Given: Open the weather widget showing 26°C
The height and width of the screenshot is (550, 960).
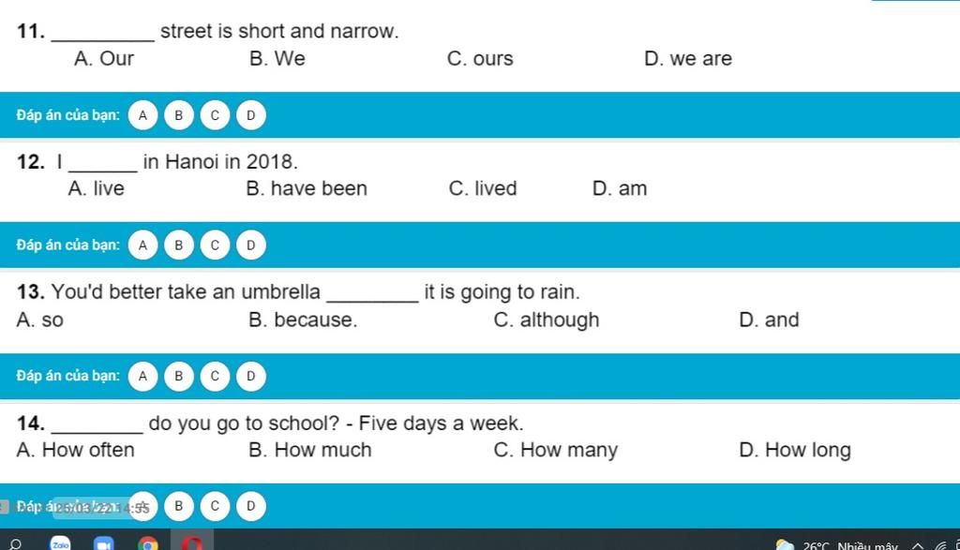Looking at the screenshot, I should (x=836, y=545).
